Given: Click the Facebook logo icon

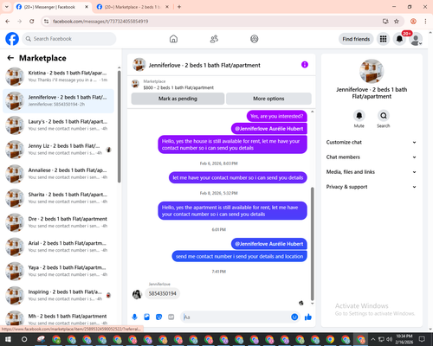Looking at the screenshot, I should click(12, 39).
